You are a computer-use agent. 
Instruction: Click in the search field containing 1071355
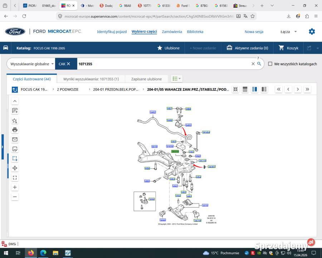pyautogui.click(x=163, y=64)
